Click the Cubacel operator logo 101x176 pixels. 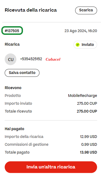point(53,59)
